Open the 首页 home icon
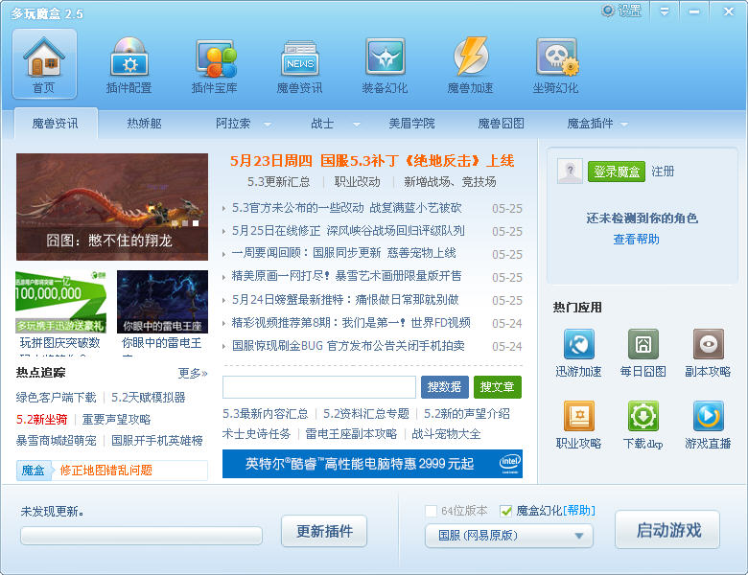Screen dimensions: 748x575 (44, 64)
